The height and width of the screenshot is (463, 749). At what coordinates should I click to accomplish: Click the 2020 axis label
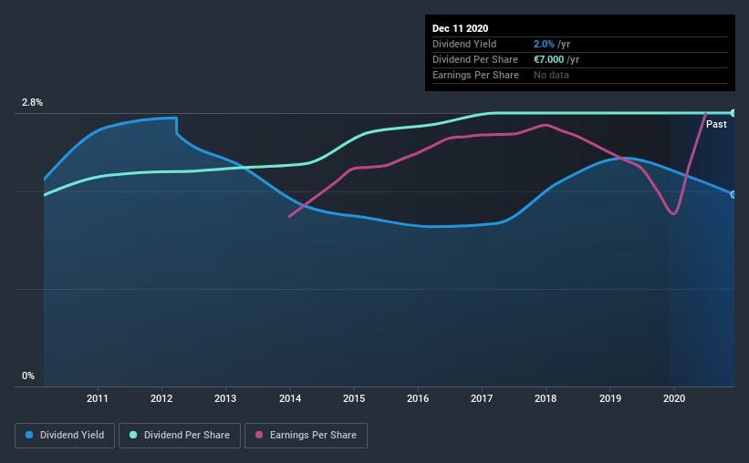[674, 398]
